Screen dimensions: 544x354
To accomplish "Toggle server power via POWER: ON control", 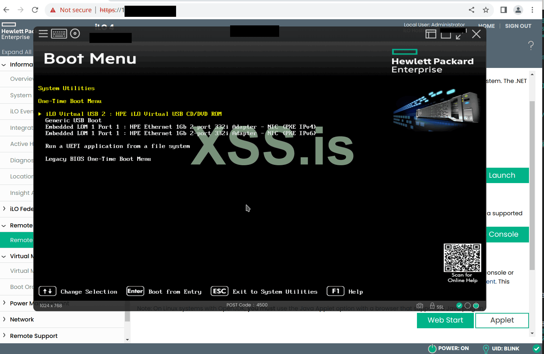I will tap(448, 348).
